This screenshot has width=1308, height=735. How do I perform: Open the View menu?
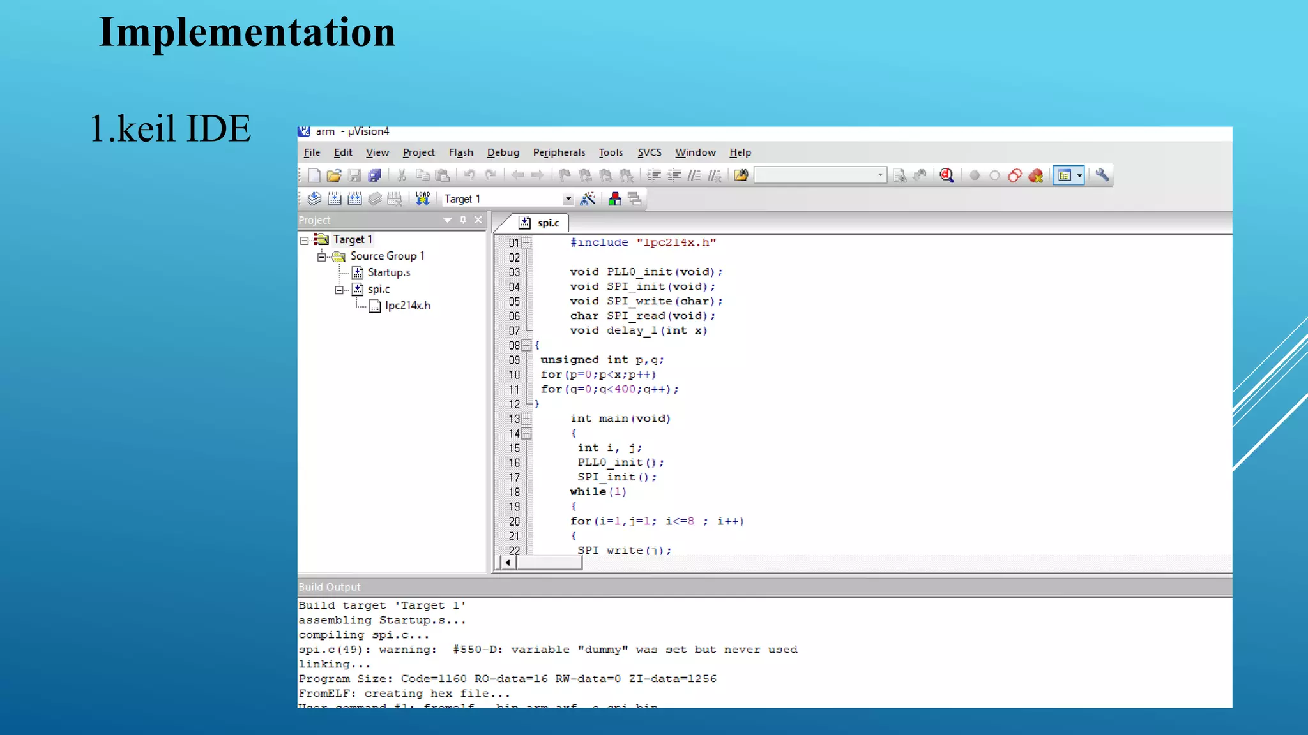click(377, 152)
